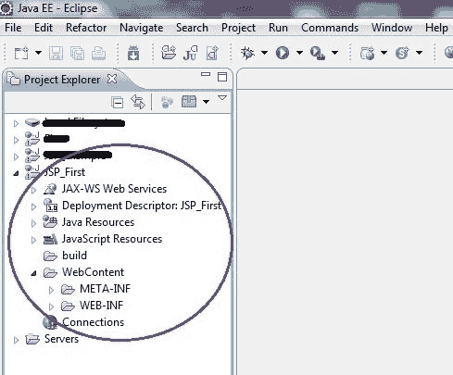
Task: Click the Collapse All icon
Action: (118, 102)
